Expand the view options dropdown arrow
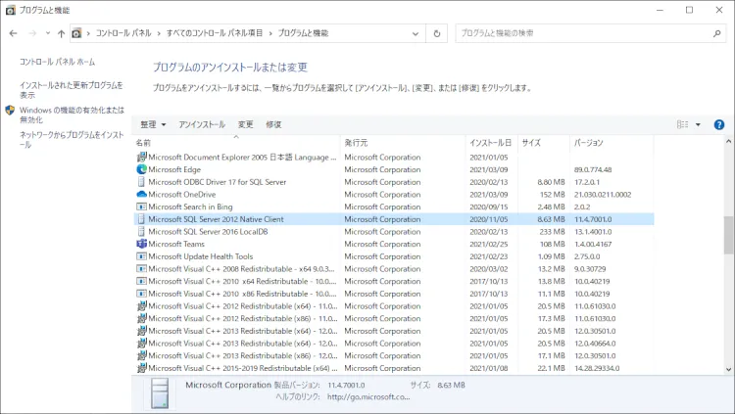The image size is (735, 414). click(x=698, y=124)
